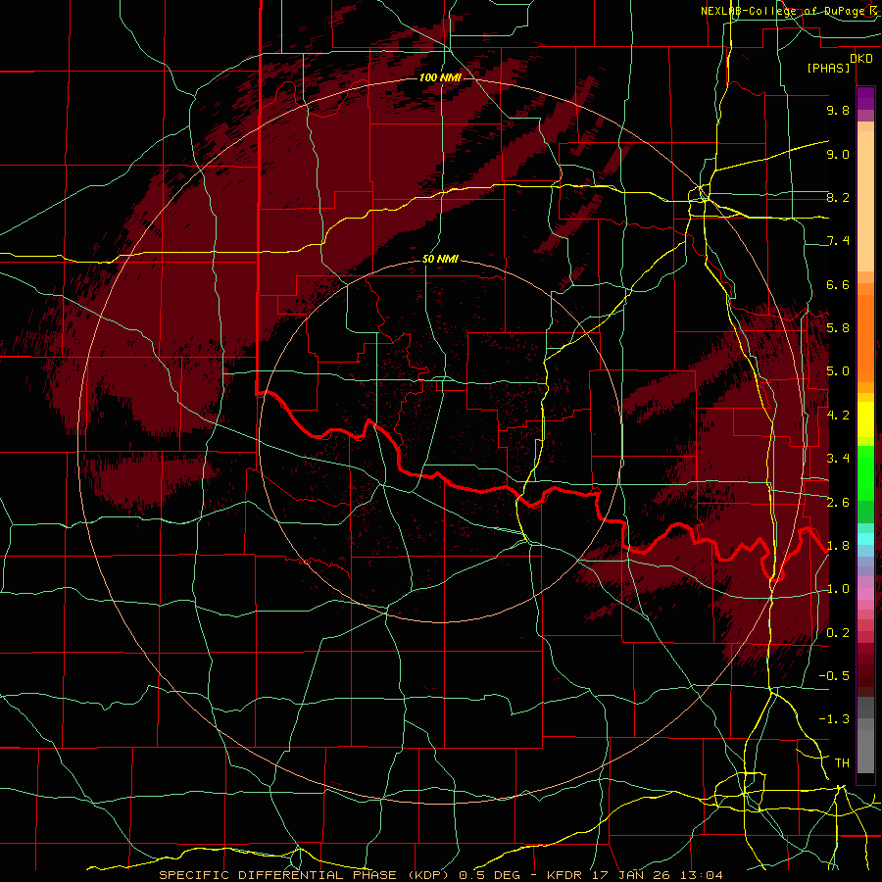The width and height of the screenshot is (882, 882).
Task: Click the 1.0 value on color scale
Action: 838,589
